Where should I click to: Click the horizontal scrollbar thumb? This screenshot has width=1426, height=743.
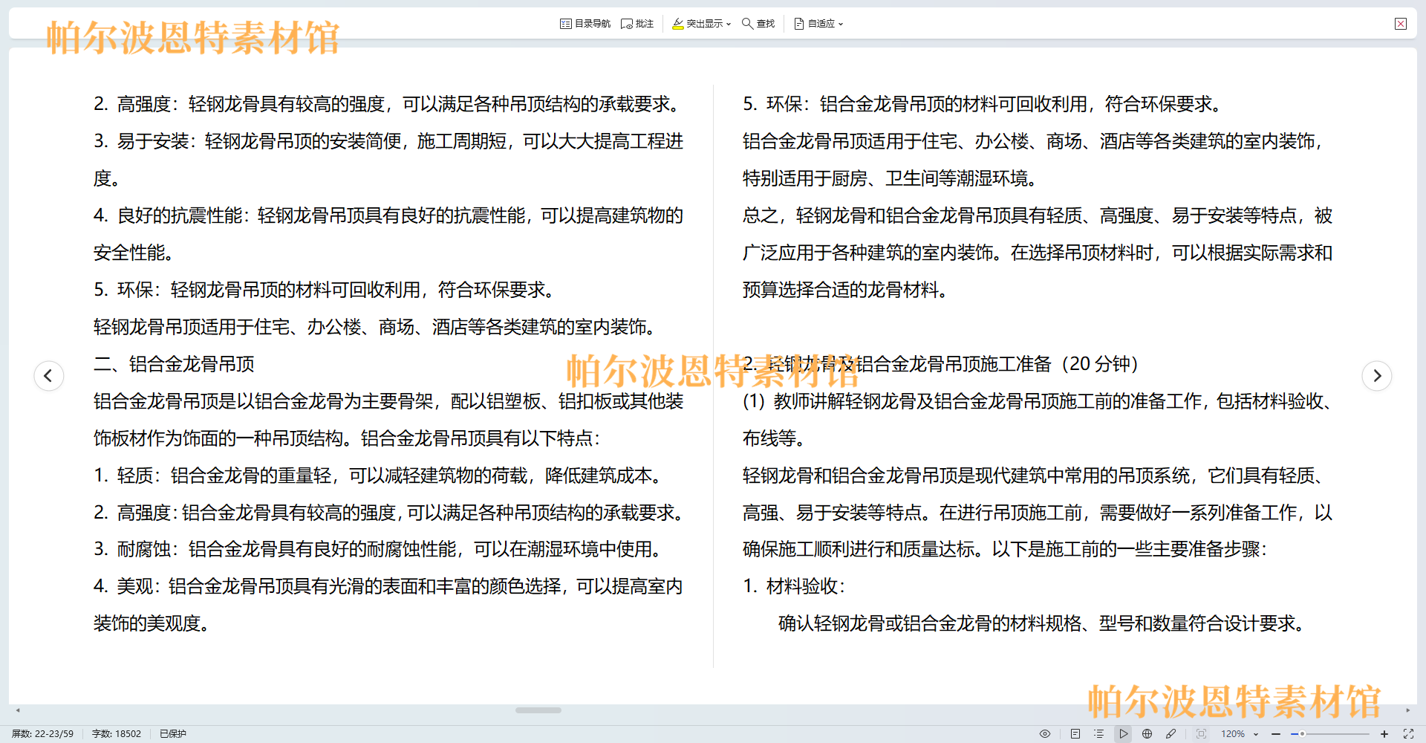point(538,710)
